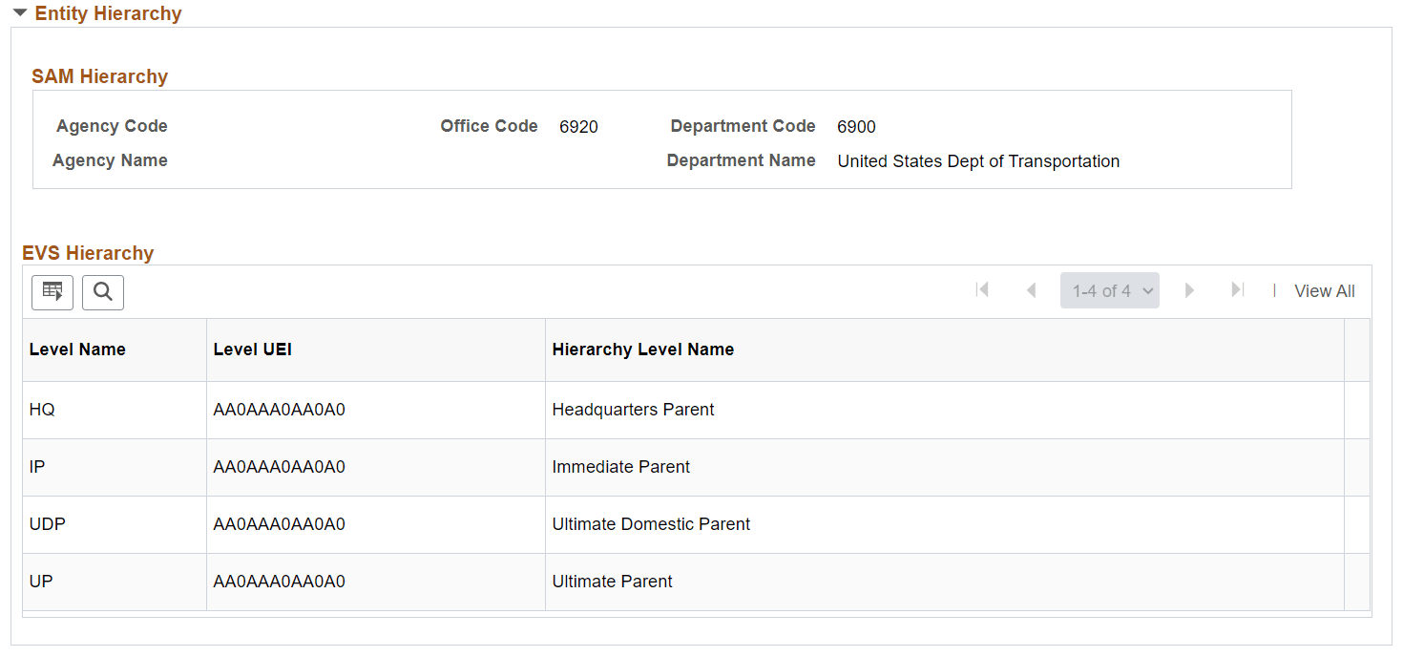1403x657 pixels.
Task: Sort by Level UEI column header
Action: [x=252, y=350]
